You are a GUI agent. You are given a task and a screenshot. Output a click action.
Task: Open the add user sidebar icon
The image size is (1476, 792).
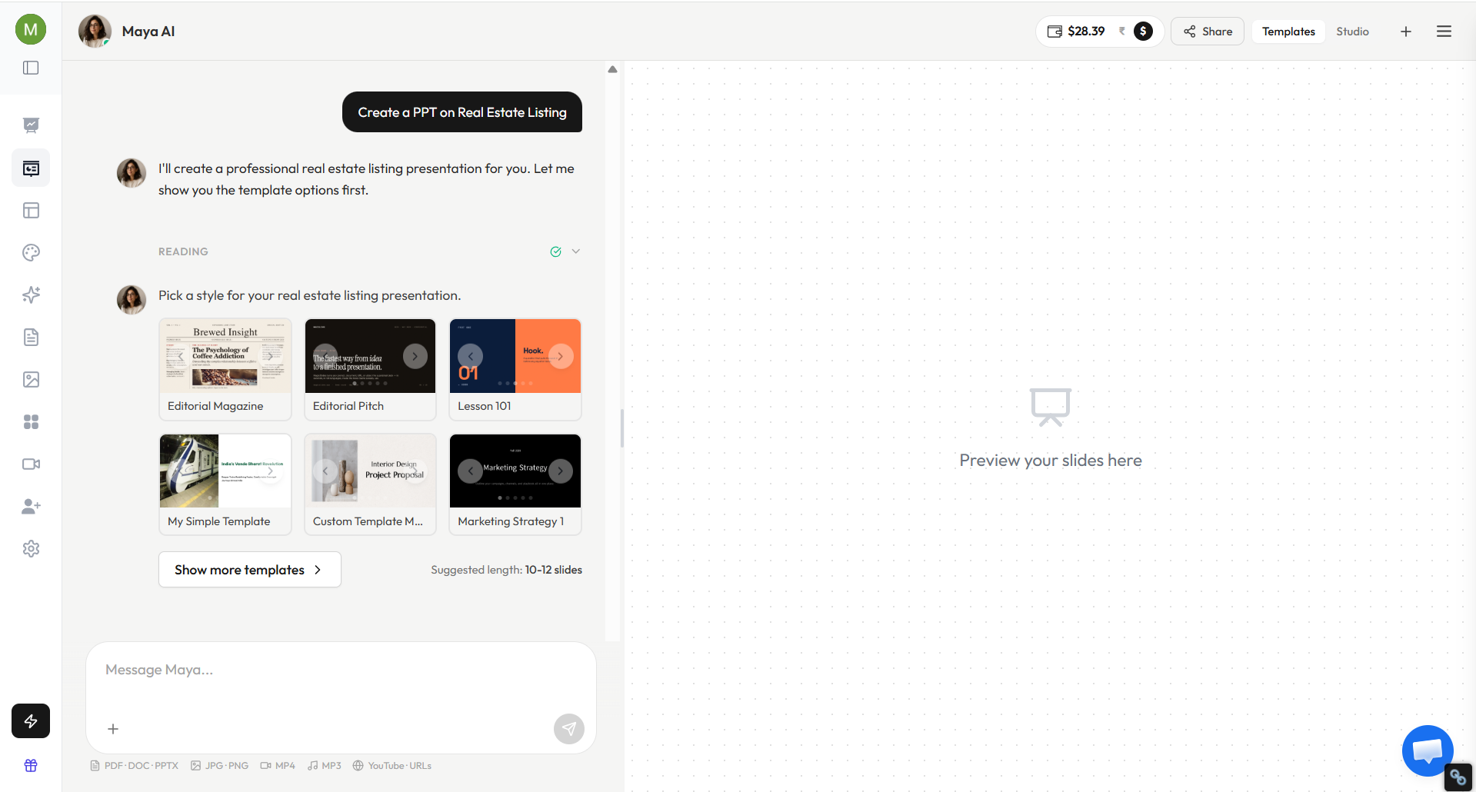31,506
